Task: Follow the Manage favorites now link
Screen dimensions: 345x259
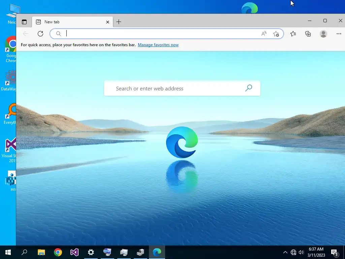Action: [x=158, y=45]
